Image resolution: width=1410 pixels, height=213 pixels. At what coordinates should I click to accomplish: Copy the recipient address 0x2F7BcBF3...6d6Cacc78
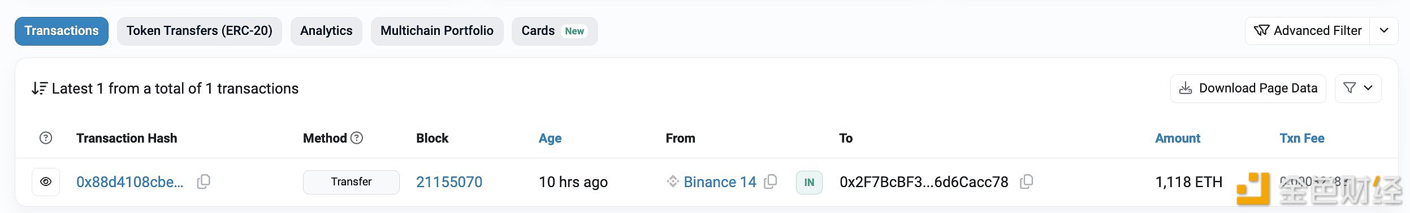1026,181
